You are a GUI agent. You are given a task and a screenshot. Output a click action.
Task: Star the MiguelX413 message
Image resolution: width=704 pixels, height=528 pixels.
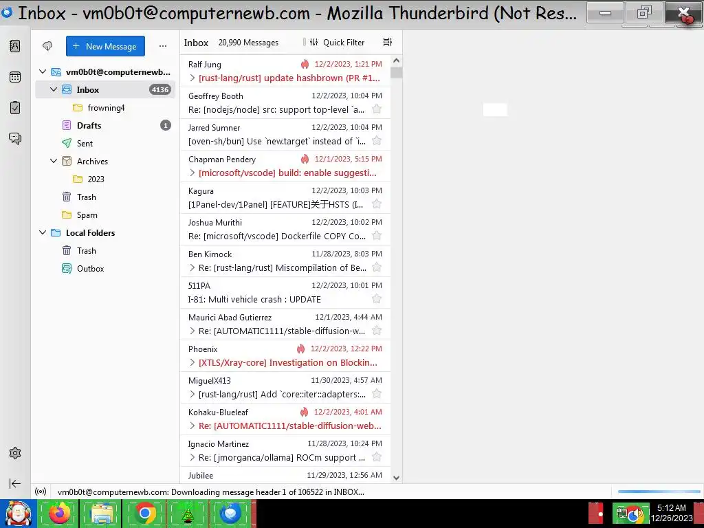click(377, 394)
